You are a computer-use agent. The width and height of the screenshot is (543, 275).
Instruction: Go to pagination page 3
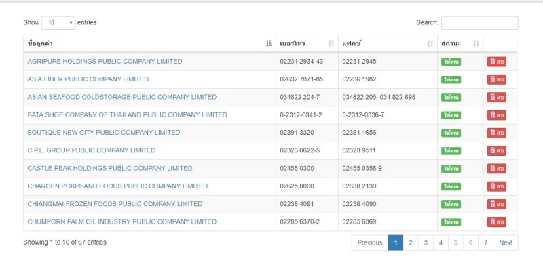pos(426,242)
